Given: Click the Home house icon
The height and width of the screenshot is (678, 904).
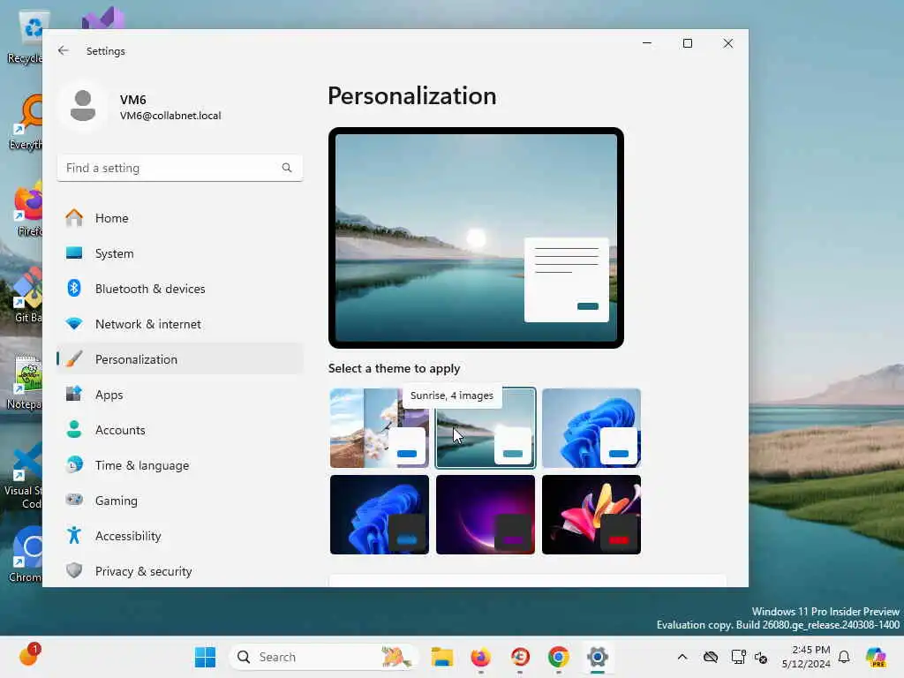Looking at the screenshot, I should pos(74,217).
